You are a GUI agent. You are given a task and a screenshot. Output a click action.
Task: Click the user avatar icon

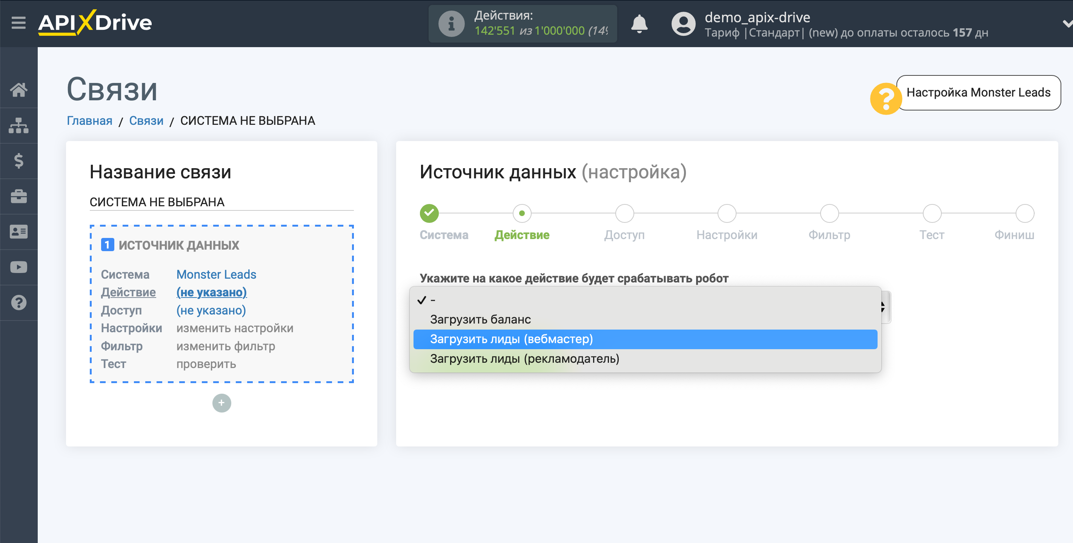tap(683, 24)
